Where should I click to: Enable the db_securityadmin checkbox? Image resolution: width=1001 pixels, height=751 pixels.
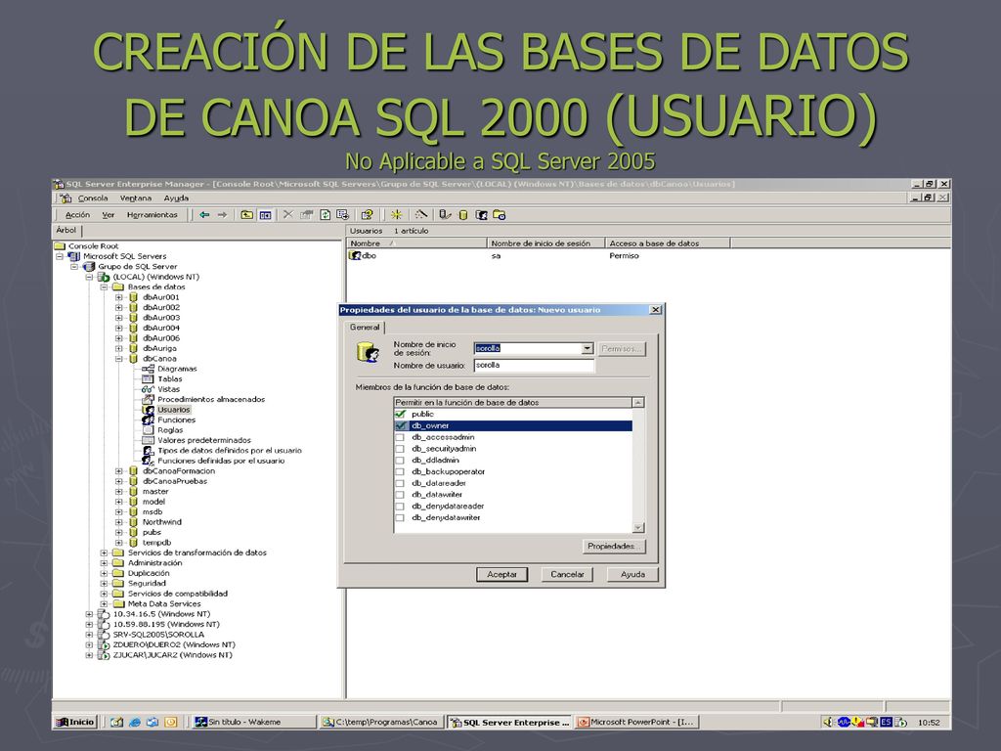pyautogui.click(x=400, y=449)
